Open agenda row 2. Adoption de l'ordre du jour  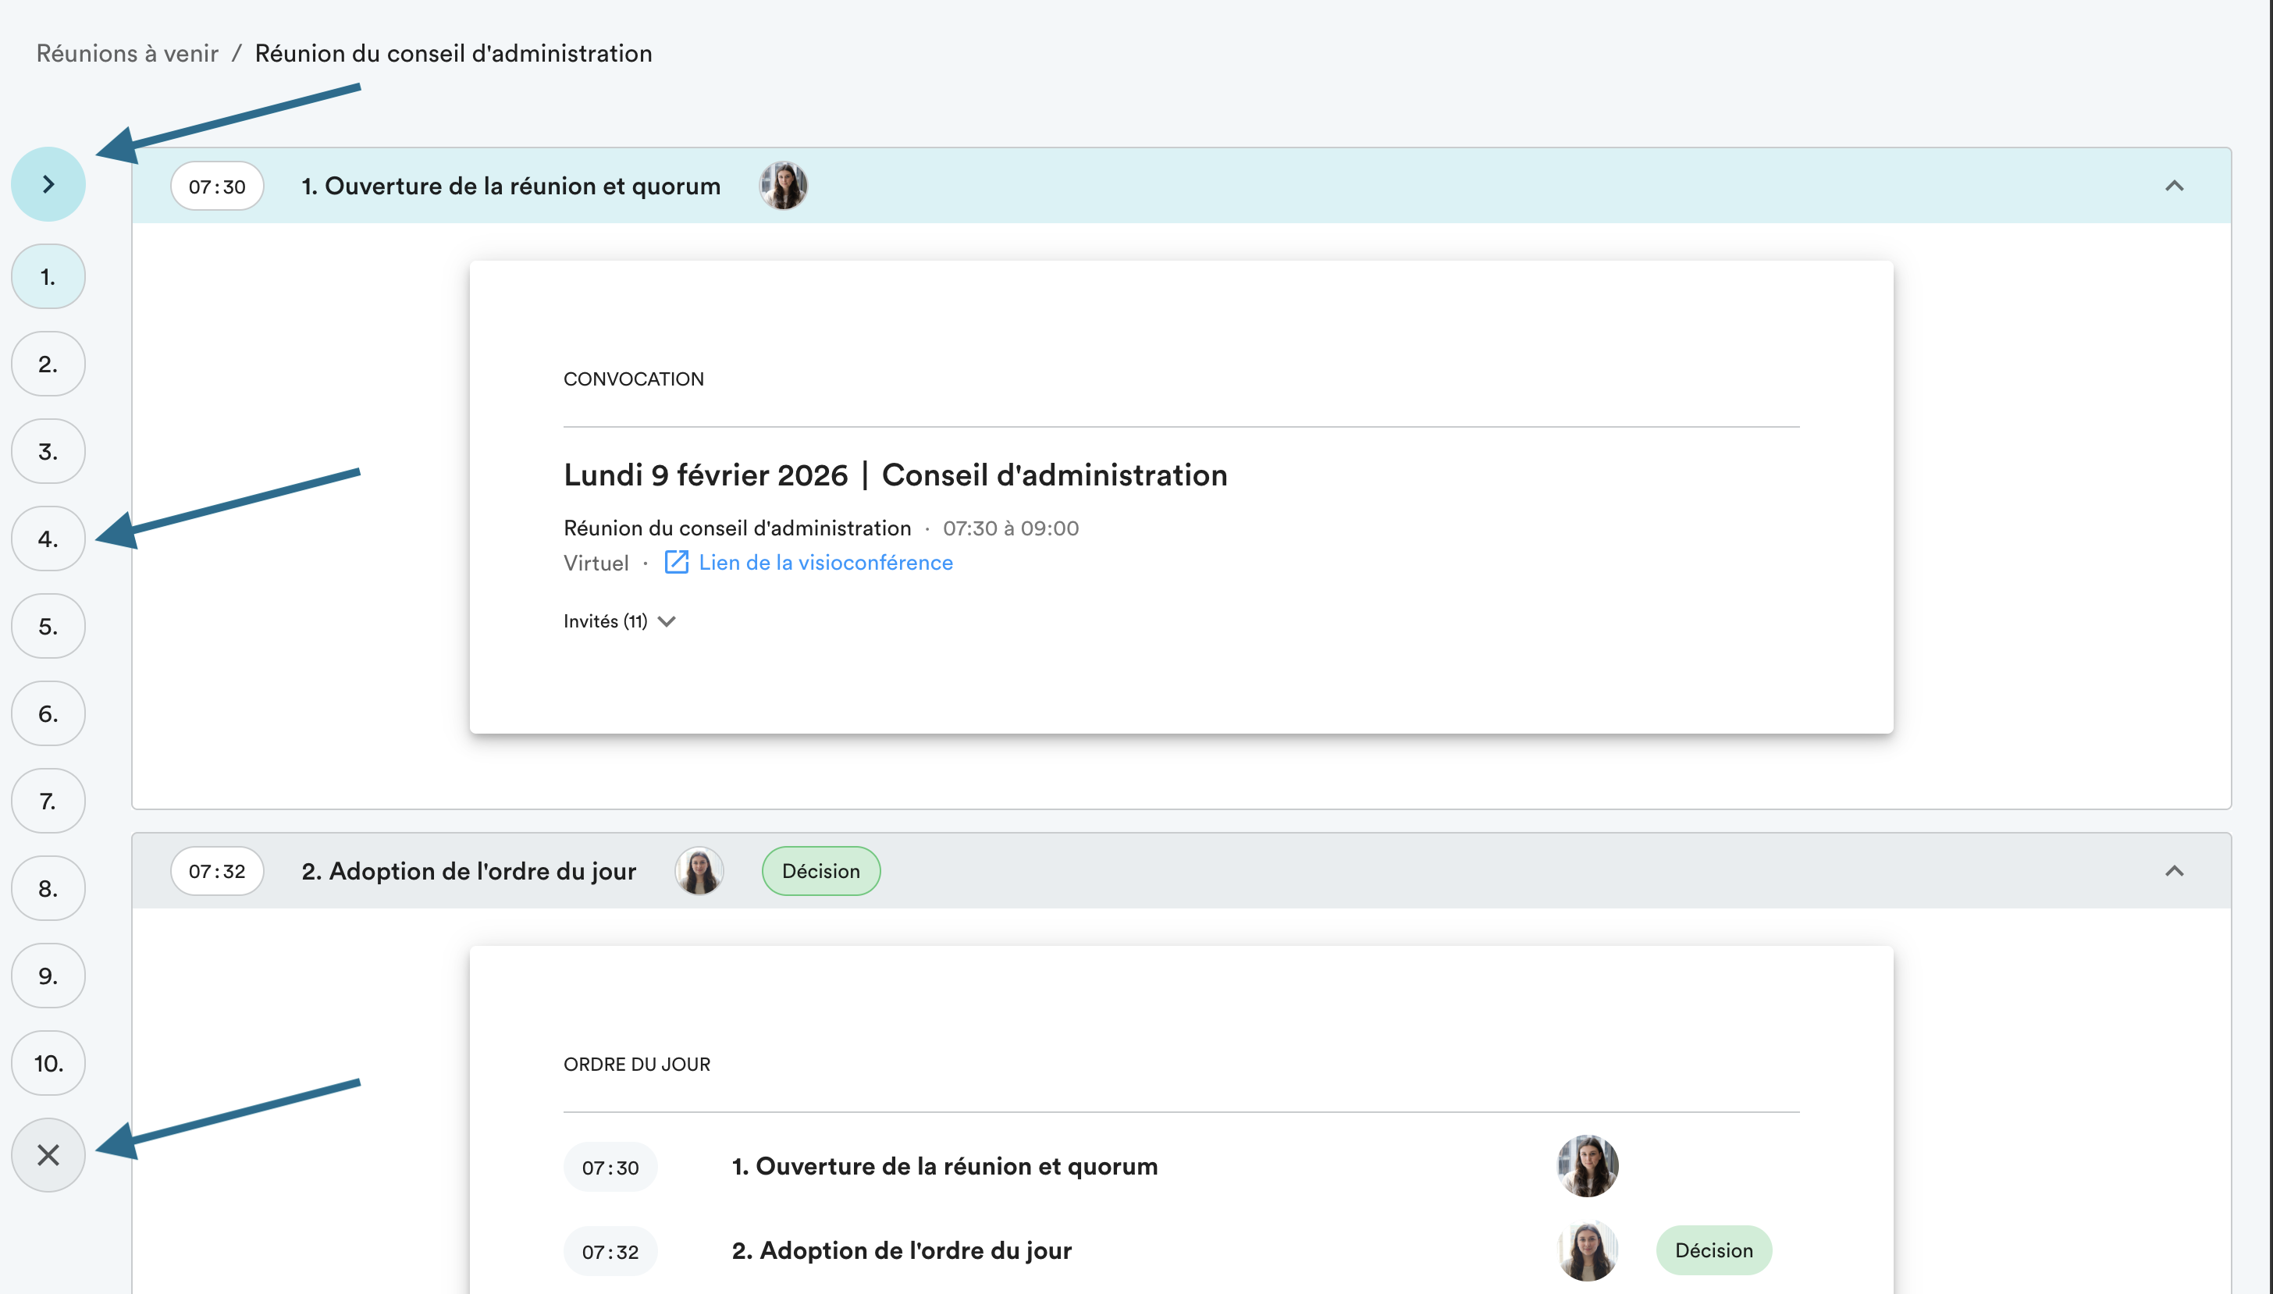(x=901, y=1250)
